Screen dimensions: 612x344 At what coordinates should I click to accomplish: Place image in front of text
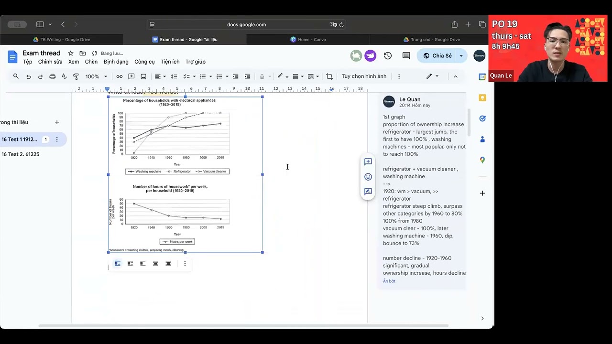tap(168, 263)
